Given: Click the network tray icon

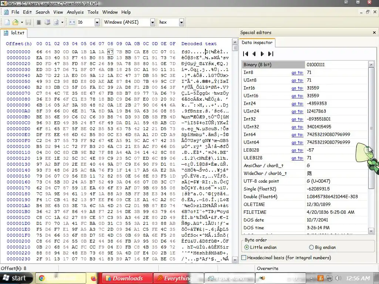Looking at the screenshot, I should click(329, 278).
